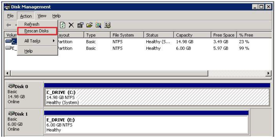Screen dimensions: 277x139
Task: Click the green Refresh toolbar icon
Action: coord(63,25)
